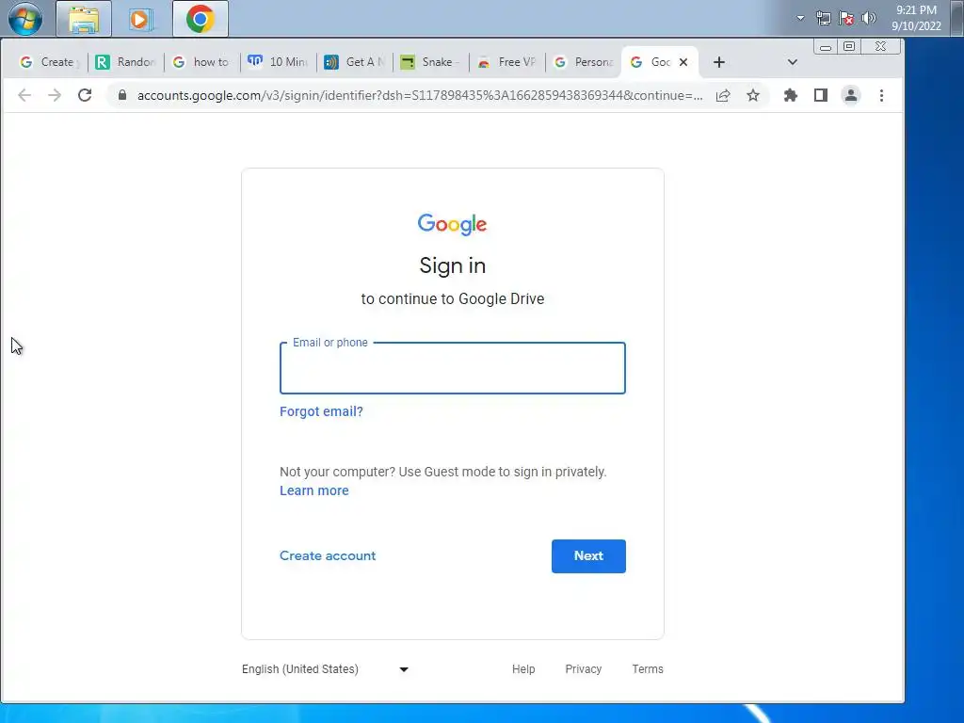
Task: Open the Terms footer link
Action: pos(648,669)
